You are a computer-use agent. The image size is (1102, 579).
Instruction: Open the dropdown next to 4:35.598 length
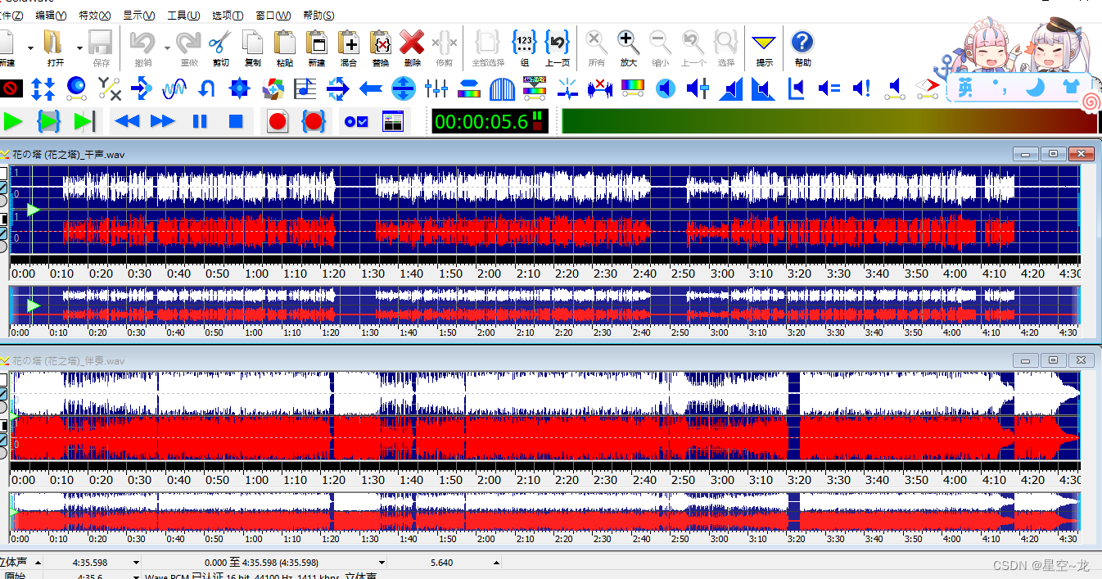point(136,563)
